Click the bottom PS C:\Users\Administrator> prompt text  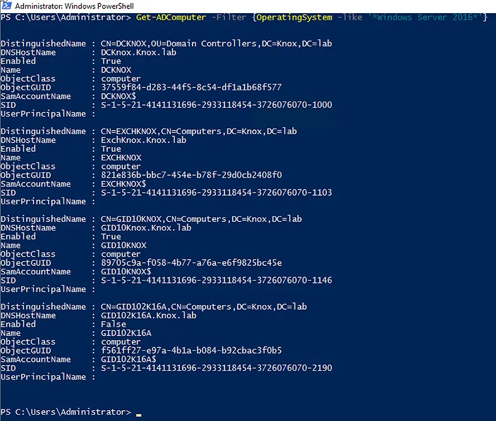point(66,412)
